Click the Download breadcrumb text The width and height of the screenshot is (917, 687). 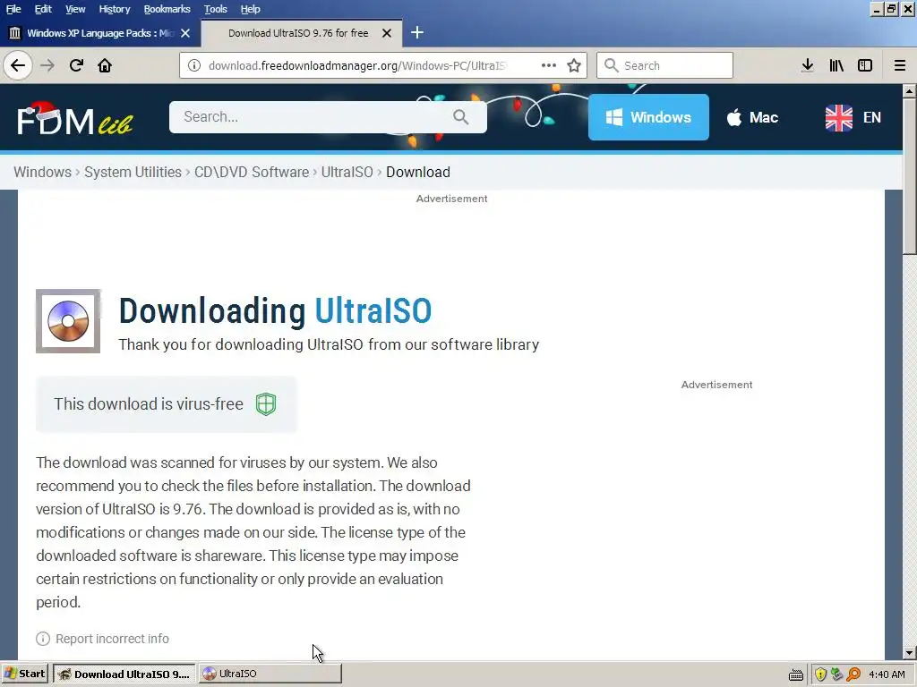418,172
